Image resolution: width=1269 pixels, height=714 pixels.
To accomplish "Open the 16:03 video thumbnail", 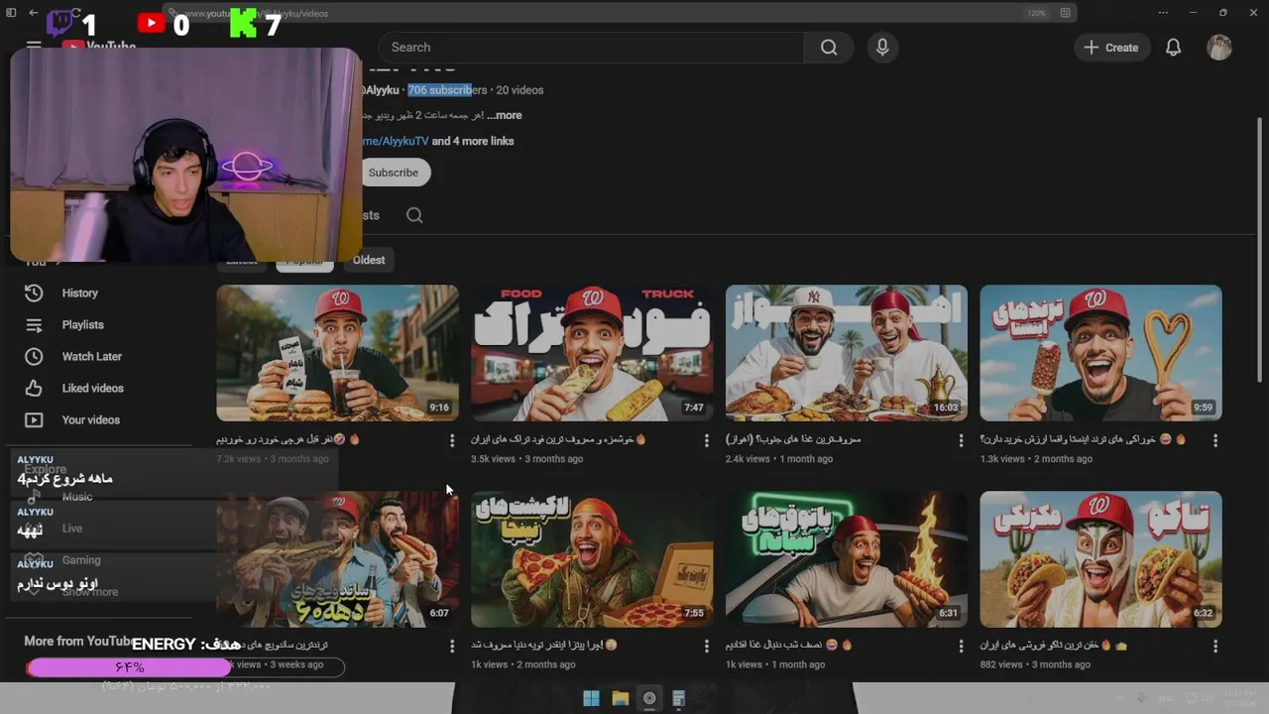I will pyautogui.click(x=847, y=353).
